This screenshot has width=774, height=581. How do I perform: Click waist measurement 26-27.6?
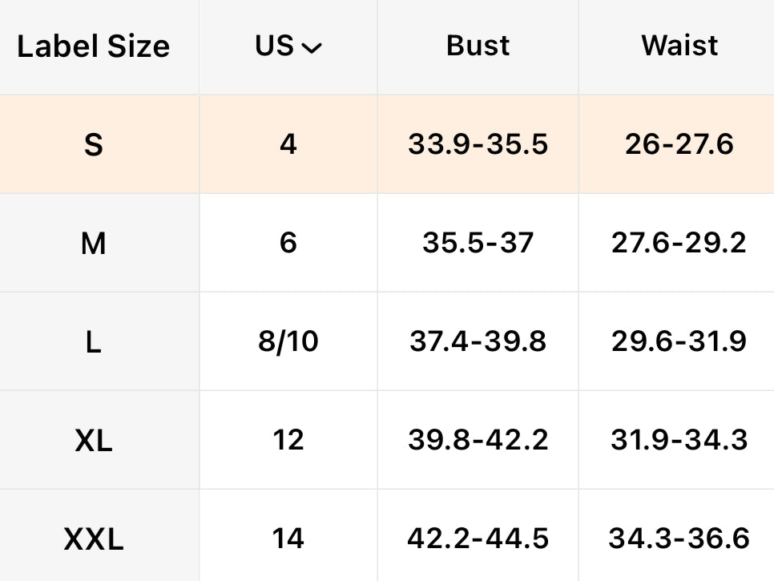click(x=679, y=145)
